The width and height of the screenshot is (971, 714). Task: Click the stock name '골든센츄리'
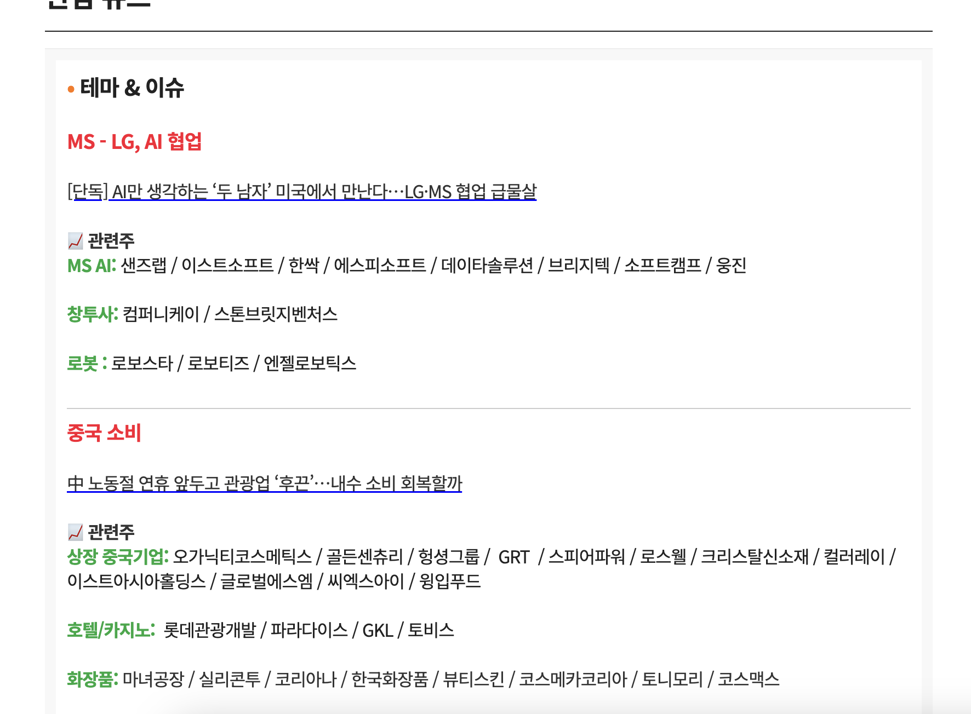coord(365,557)
